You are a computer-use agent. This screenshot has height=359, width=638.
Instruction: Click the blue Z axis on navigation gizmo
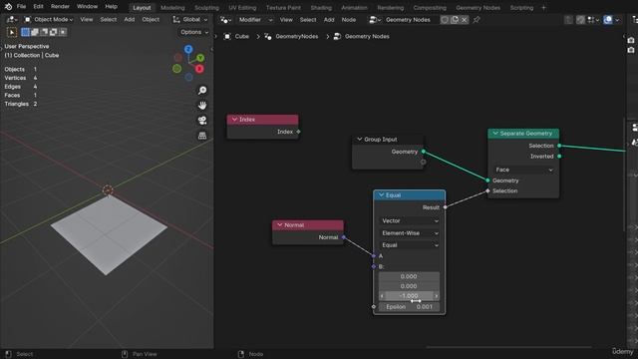(x=188, y=49)
